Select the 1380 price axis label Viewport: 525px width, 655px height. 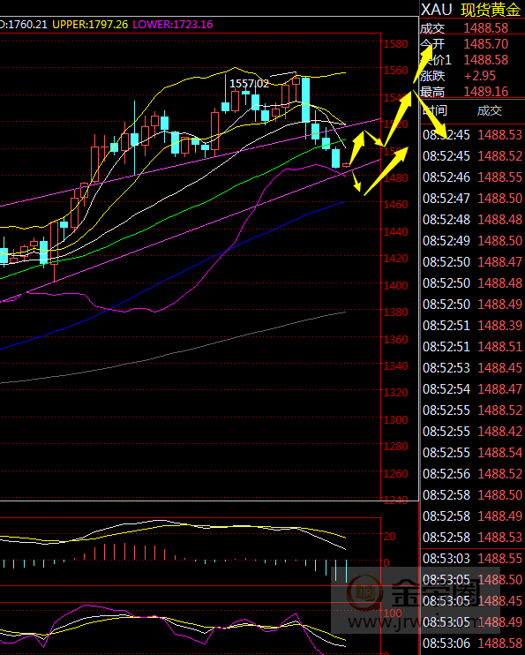(395, 312)
